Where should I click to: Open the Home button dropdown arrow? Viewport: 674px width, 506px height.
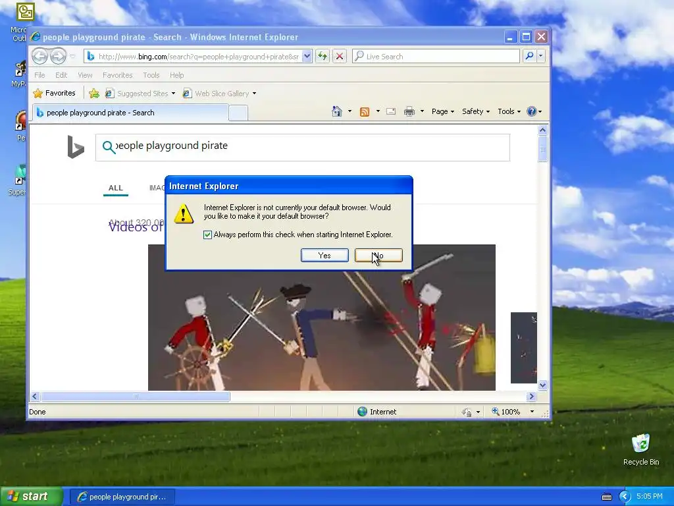point(350,111)
